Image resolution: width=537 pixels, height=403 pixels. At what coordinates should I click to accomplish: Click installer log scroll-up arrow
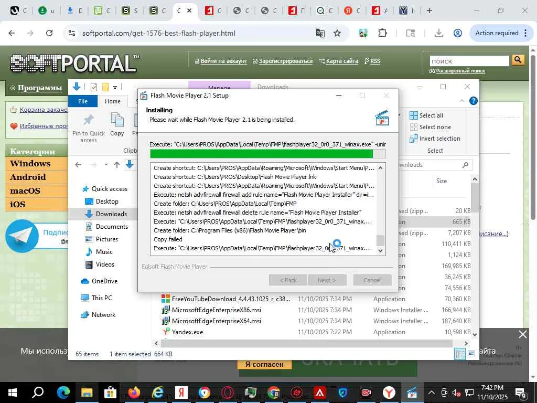pyautogui.click(x=380, y=168)
